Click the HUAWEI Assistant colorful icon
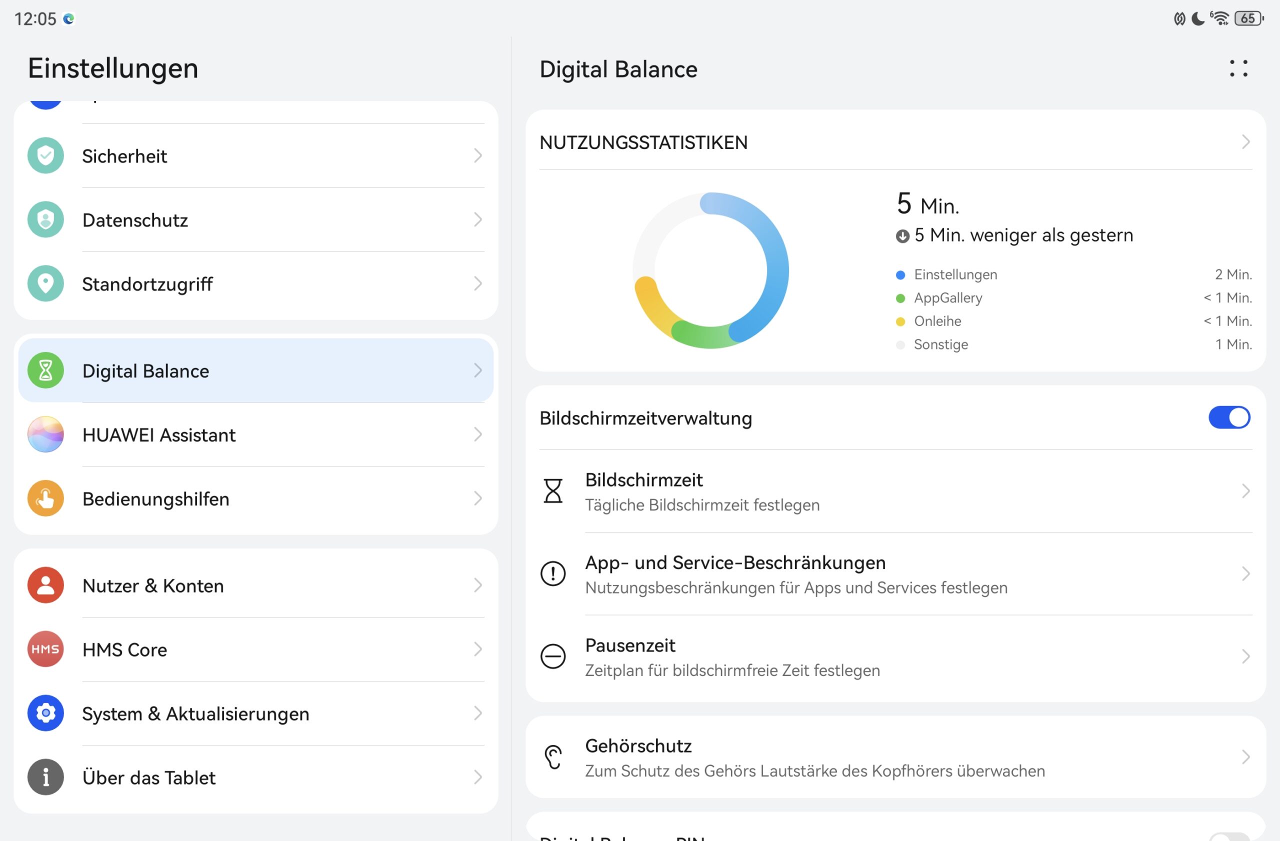The width and height of the screenshot is (1280, 841). click(x=45, y=434)
